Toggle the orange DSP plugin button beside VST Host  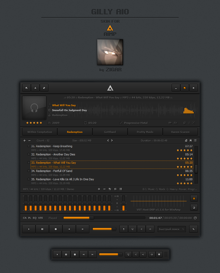click(194, 198)
